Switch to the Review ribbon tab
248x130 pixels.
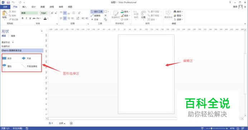pyautogui.click(x=61, y=7)
